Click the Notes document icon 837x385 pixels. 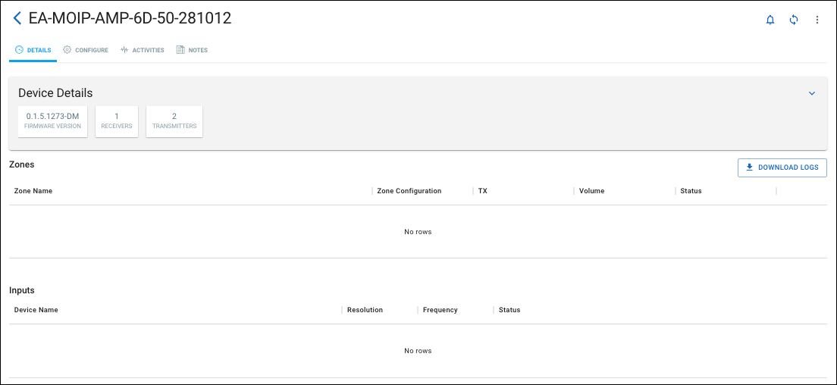[x=180, y=50]
